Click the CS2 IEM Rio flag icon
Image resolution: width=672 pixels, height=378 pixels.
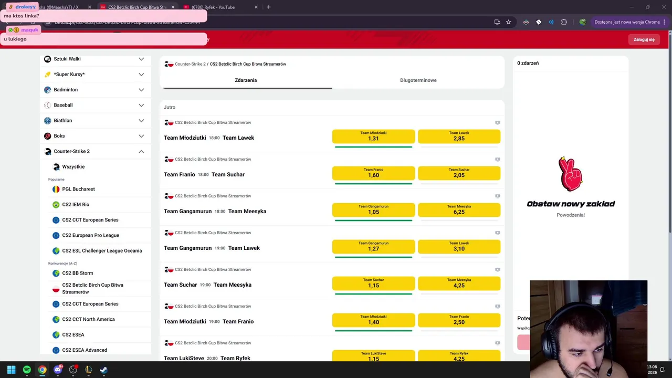(x=56, y=204)
